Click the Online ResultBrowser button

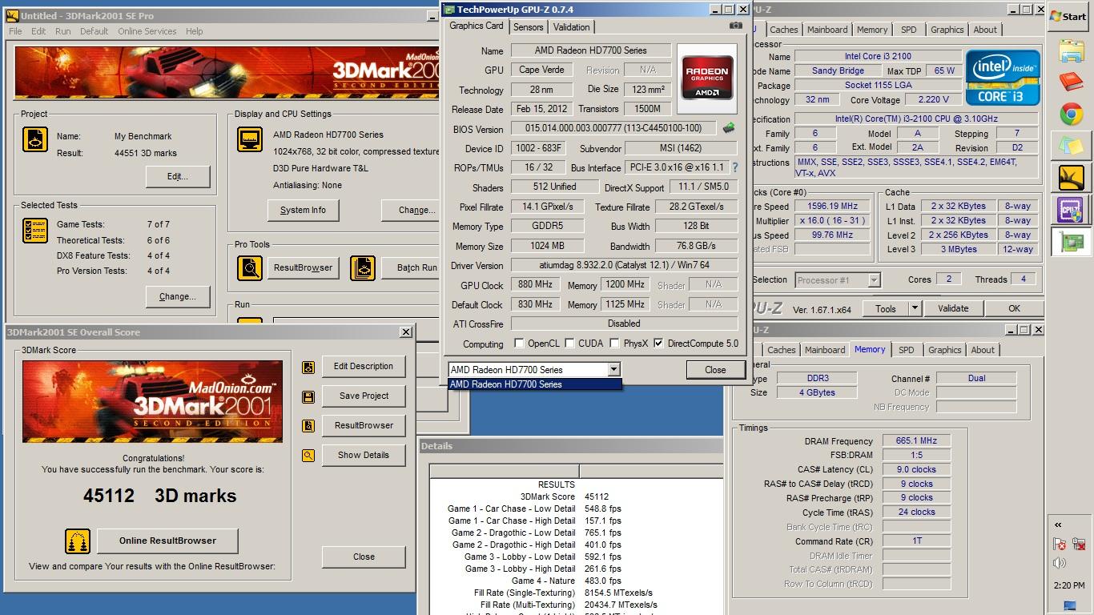[x=167, y=541]
